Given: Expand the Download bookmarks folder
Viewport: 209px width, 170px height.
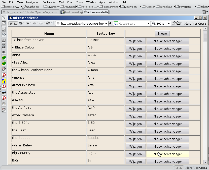Looking at the screenshot, I should point(68,7).
